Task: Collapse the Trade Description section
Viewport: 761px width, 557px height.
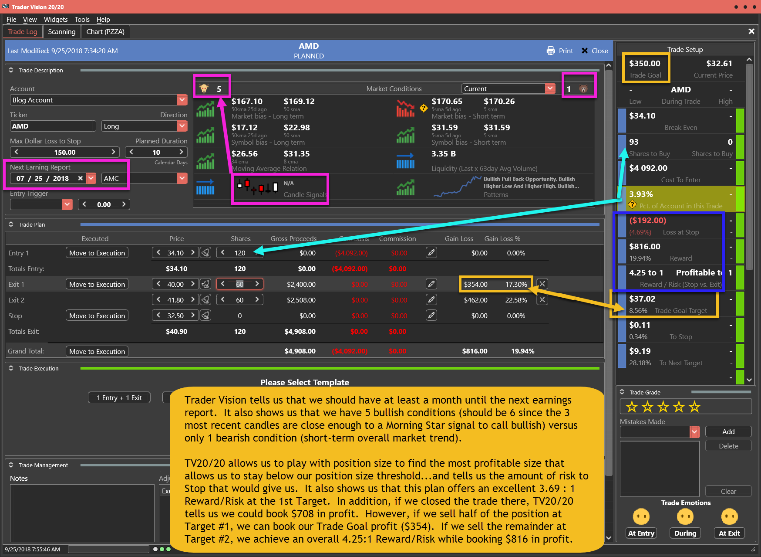Action: 11,70
